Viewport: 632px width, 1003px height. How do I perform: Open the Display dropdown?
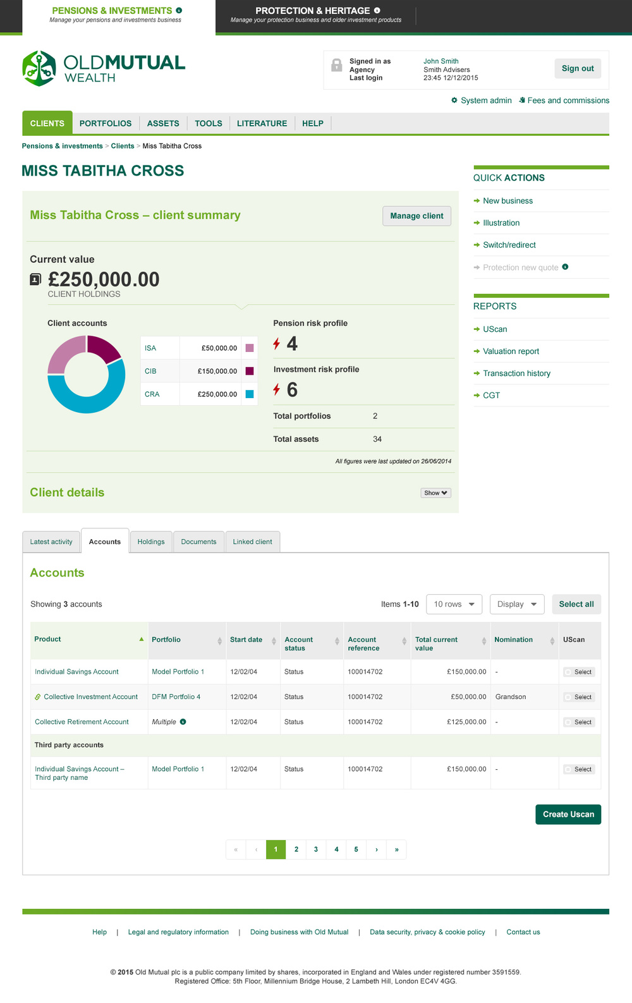[x=517, y=604]
